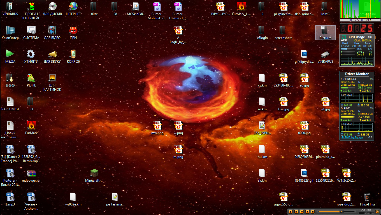Select the Bumer - Mobilnik MIDI file
Image resolution: width=381 pixels, height=215 pixels.
157,11
